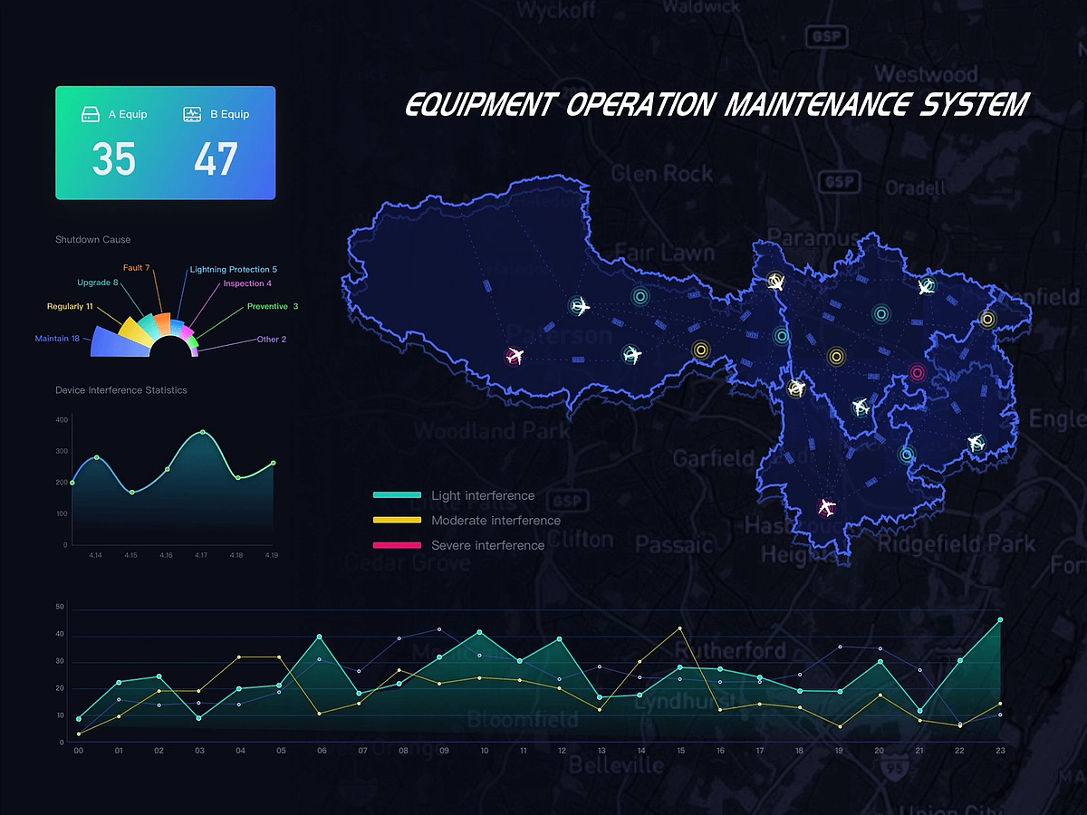Select the Regularly 11 chart label
This screenshot has height=815, width=1087.
point(70,307)
